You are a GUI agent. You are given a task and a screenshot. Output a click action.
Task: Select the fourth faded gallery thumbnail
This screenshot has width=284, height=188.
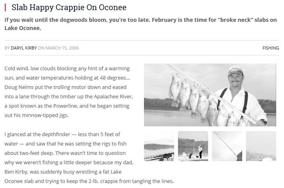point(261,146)
